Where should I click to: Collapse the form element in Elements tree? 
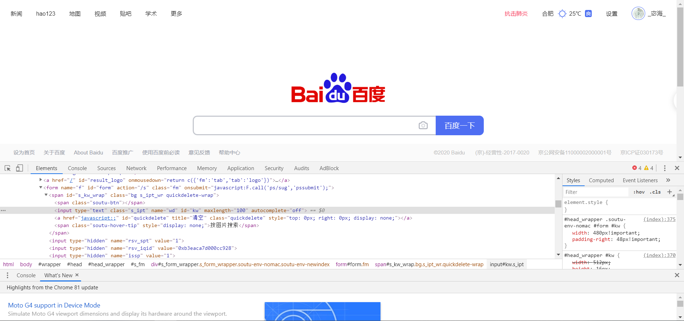click(40, 188)
